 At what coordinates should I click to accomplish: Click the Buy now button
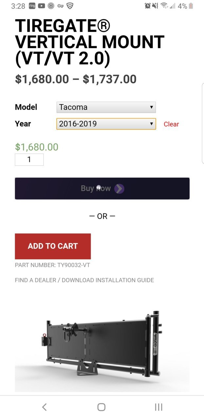click(102, 188)
